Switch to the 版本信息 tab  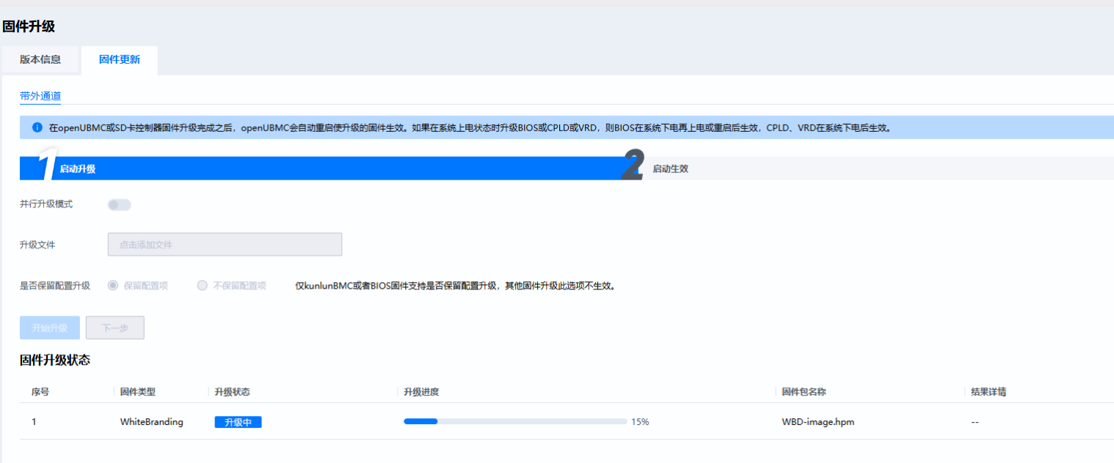coord(40,60)
